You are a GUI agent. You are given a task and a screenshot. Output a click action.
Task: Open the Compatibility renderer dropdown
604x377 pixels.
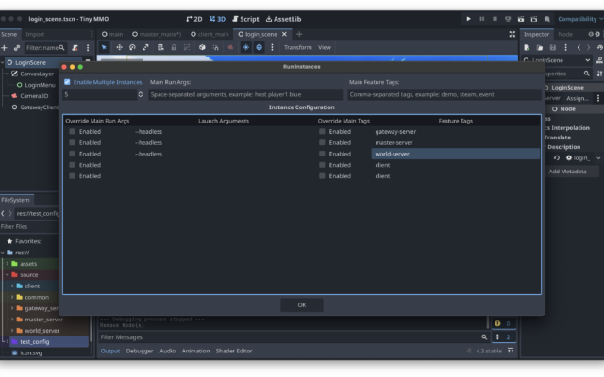point(580,19)
